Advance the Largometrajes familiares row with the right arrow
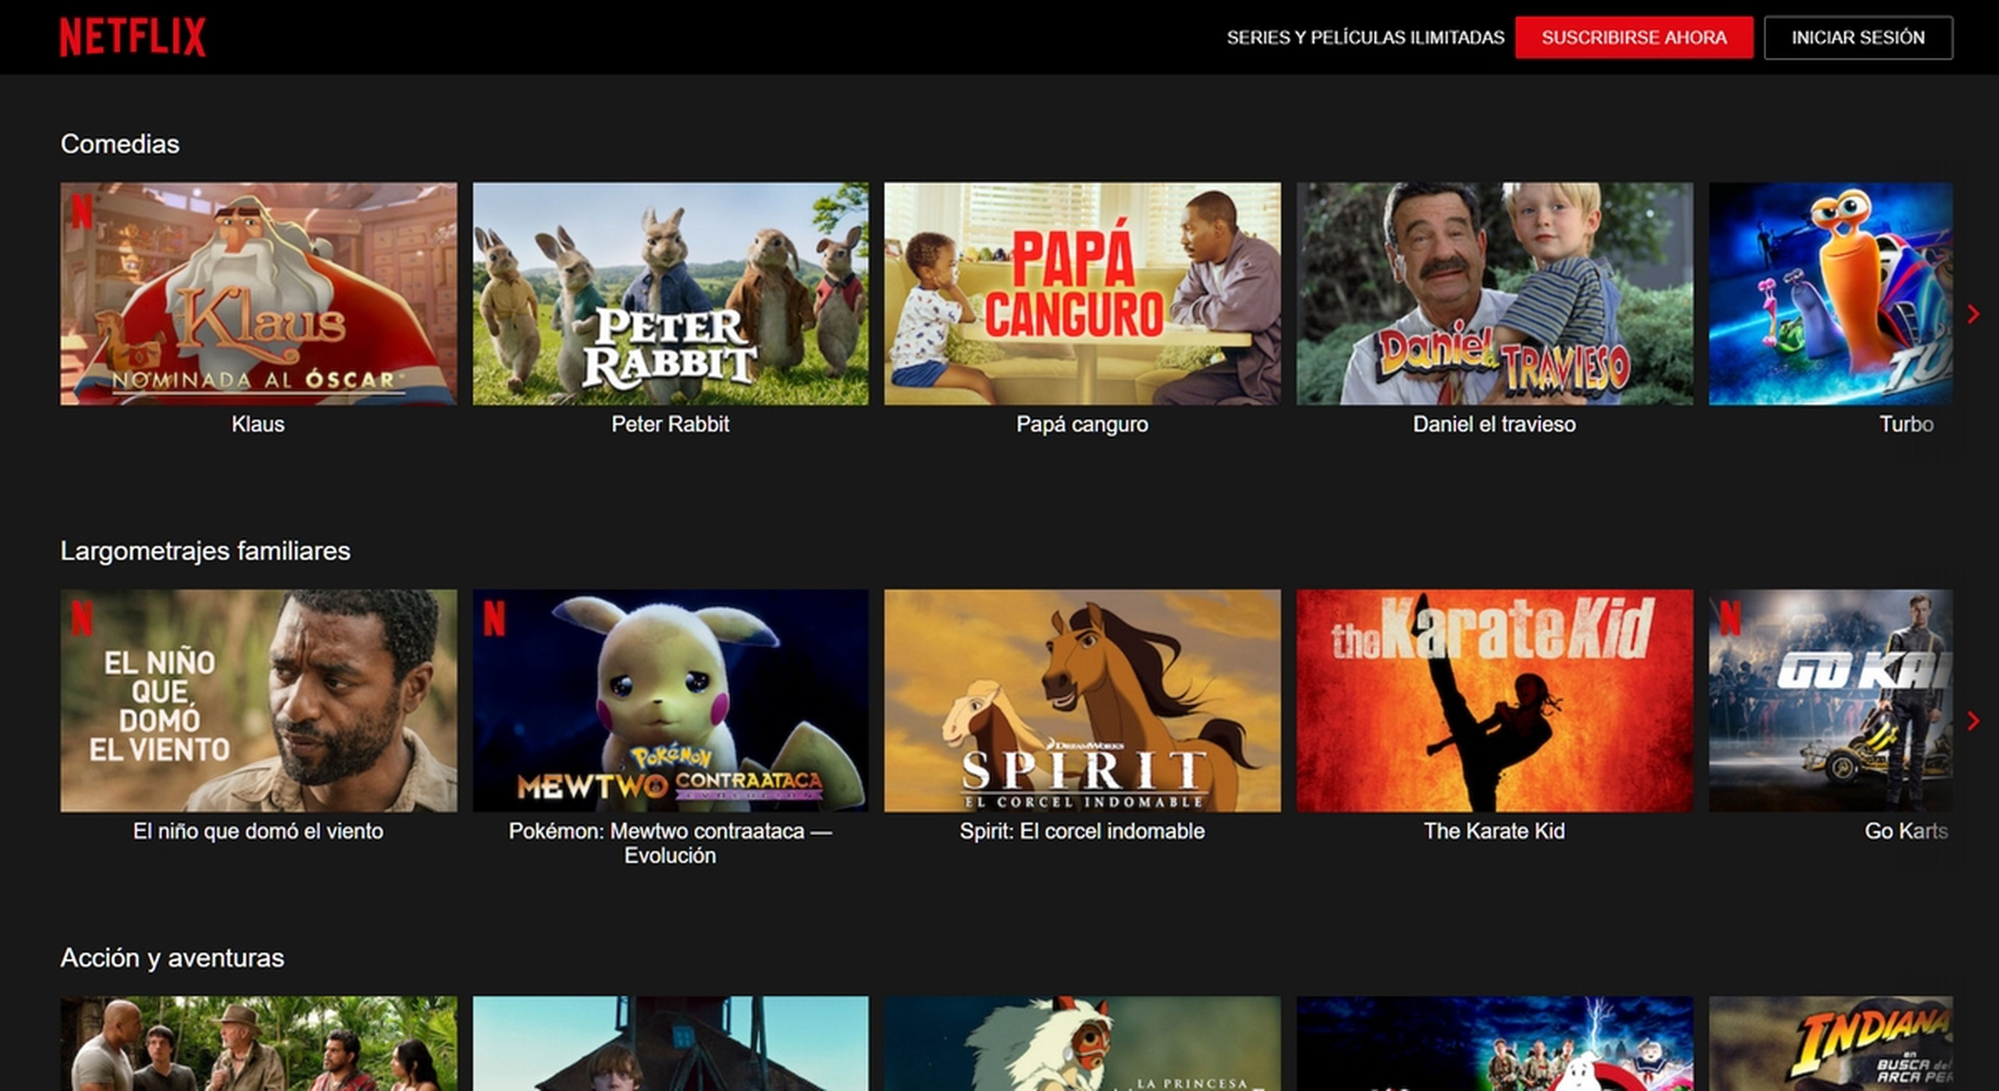The image size is (1999, 1091). coord(1973,720)
